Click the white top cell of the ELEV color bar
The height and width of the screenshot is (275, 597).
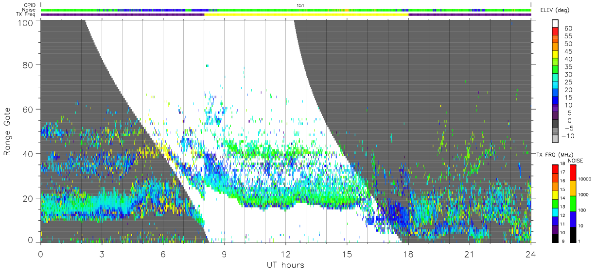coord(556,24)
